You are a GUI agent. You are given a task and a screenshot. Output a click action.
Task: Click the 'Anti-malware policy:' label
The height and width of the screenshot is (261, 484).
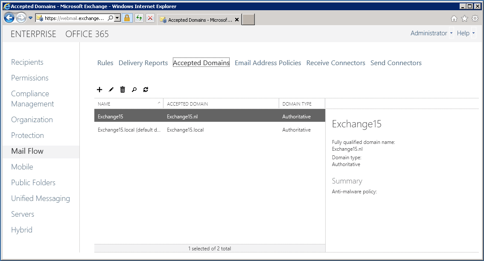pos(354,192)
